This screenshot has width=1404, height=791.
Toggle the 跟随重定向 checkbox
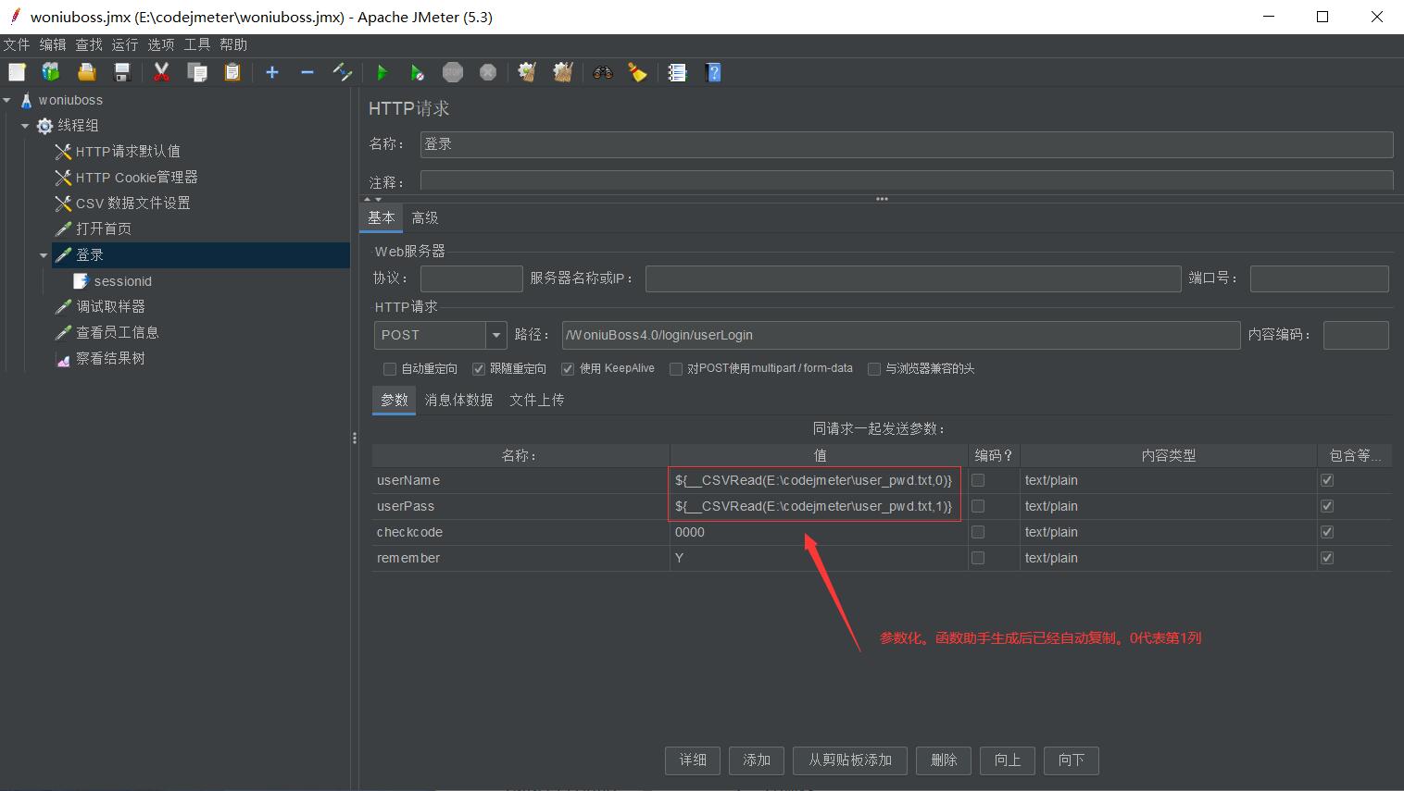pyautogui.click(x=479, y=368)
